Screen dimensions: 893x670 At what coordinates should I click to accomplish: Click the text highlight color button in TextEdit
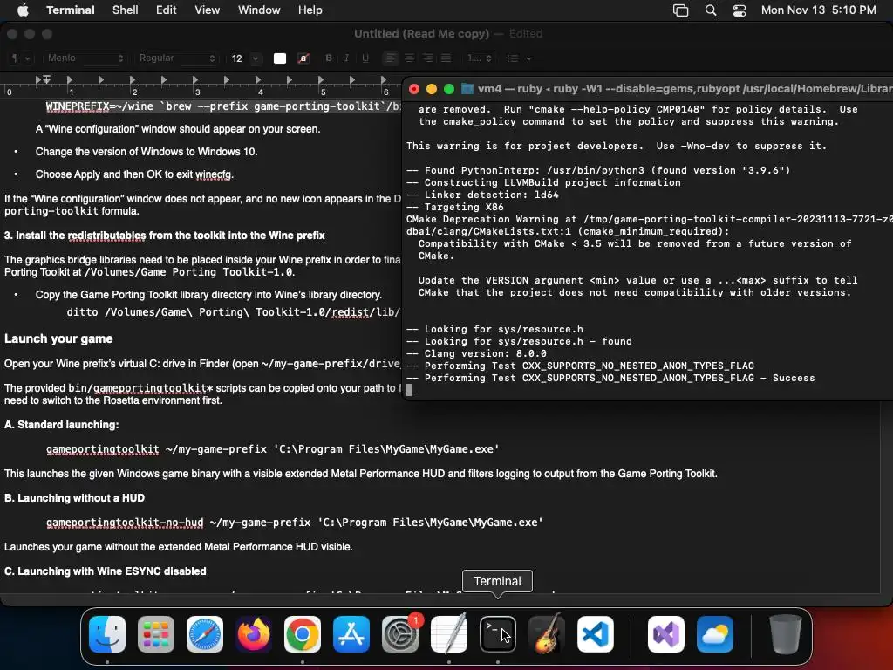[303, 58]
